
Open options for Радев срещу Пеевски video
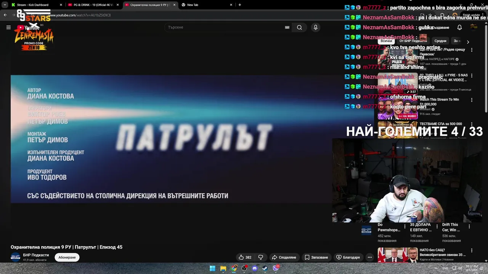click(472, 50)
